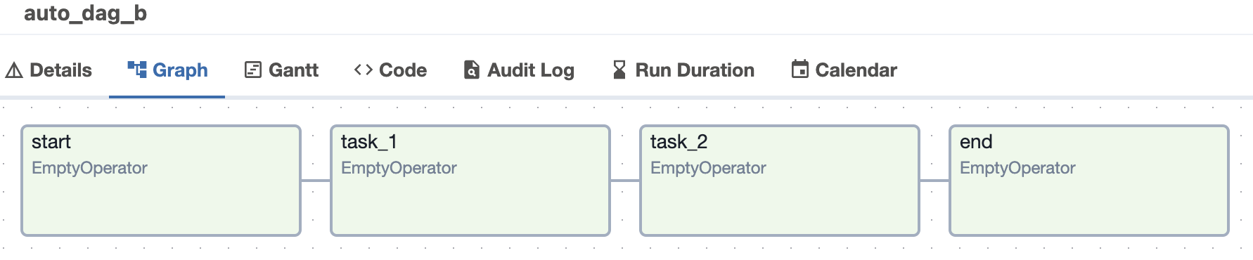Click the Code angle brackets icon
Image resolution: width=1253 pixels, height=260 pixels.
click(364, 70)
